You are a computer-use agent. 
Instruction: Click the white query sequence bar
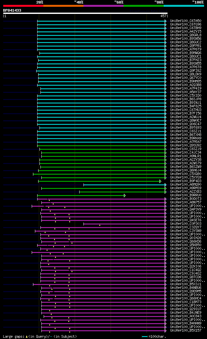pos(85,13)
